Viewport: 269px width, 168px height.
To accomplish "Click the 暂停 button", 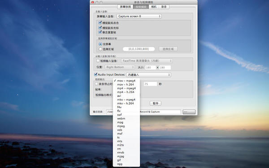I will [156, 103].
